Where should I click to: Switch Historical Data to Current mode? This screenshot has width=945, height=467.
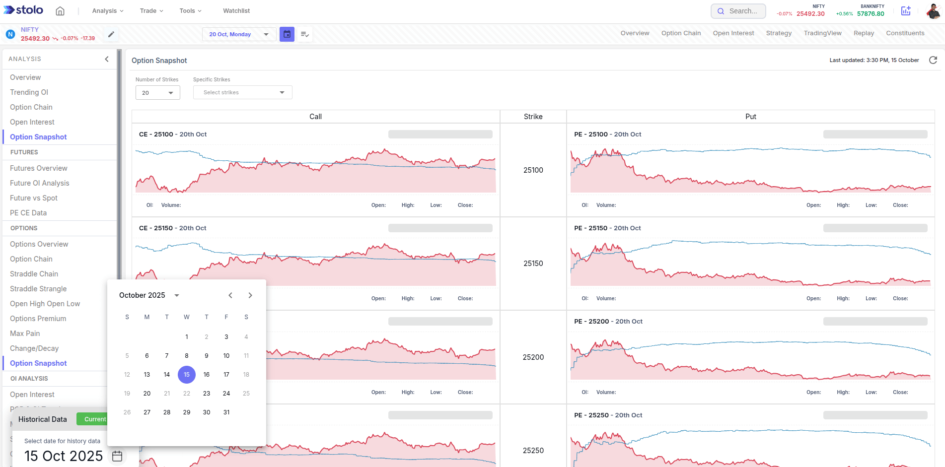pos(95,419)
